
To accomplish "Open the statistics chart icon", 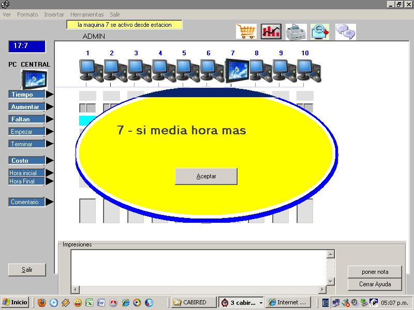I will point(271,32).
